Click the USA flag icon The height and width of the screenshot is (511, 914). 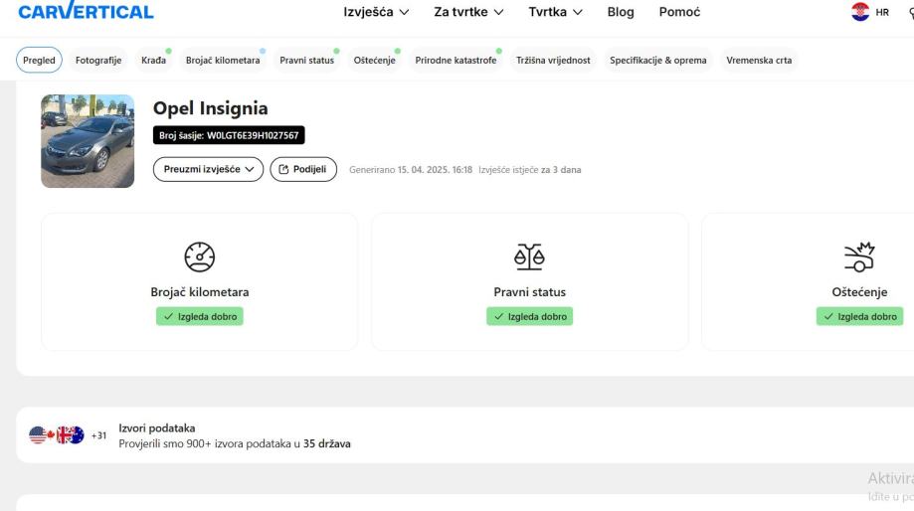click(x=38, y=435)
